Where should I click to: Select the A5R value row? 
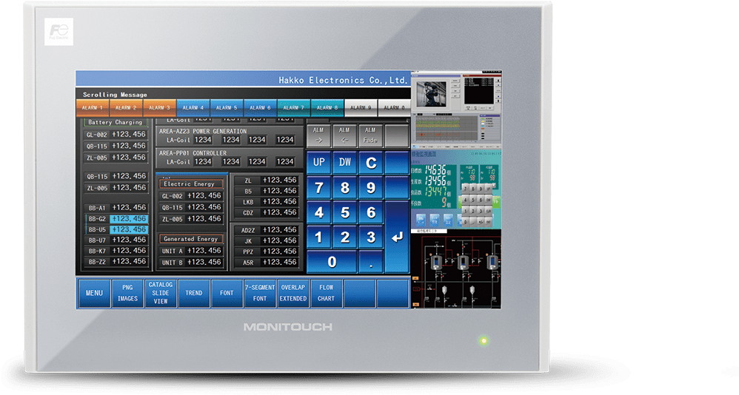(267, 263)
